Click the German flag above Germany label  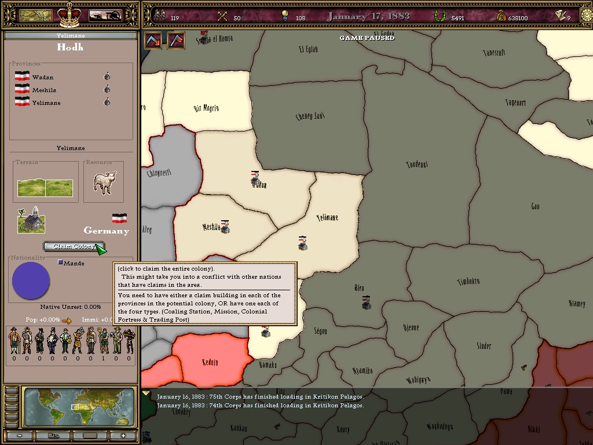pos(119,218)
